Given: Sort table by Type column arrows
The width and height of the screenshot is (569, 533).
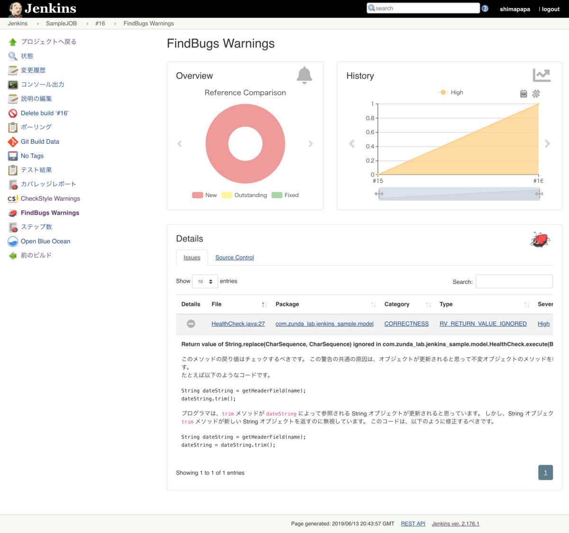Looking at the screenshot, I should (x=526, y=305).
